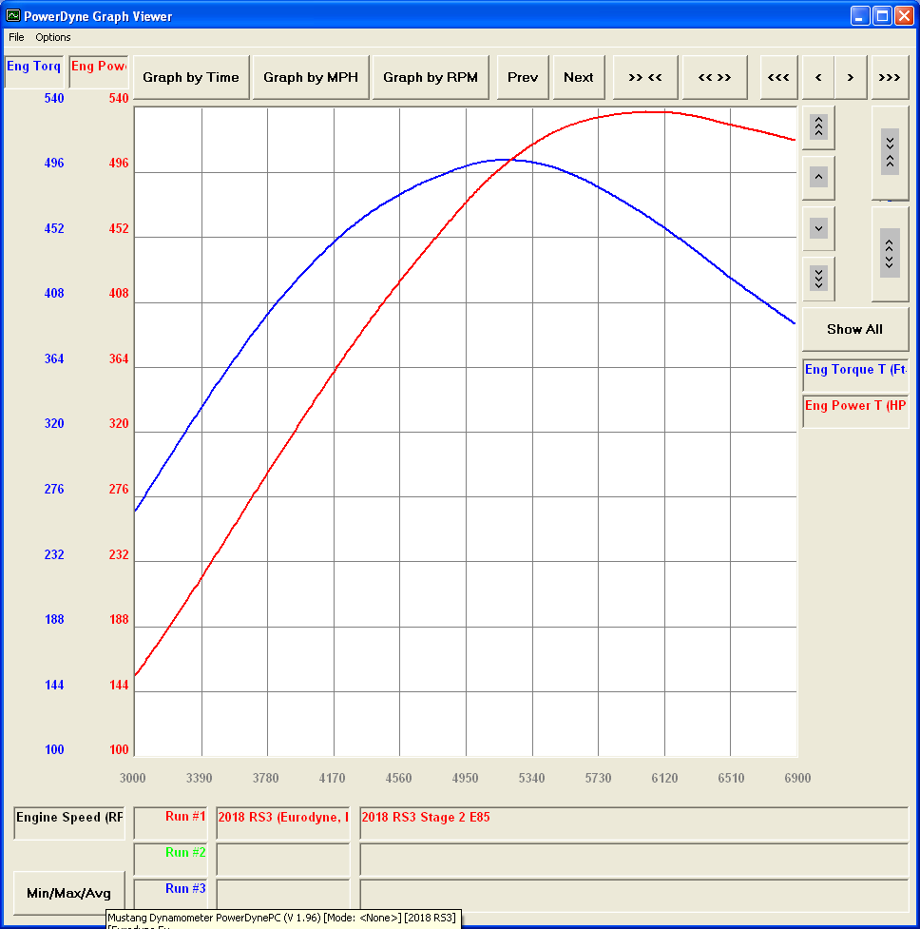Click the vertical expand chevrons button
This screenshot has height=929, width=920.
[x=890, y=253]
